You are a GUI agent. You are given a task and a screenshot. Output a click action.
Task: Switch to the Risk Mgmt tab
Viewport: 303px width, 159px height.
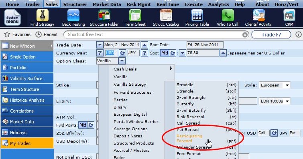pyautogui.click(x=139, y=4)
